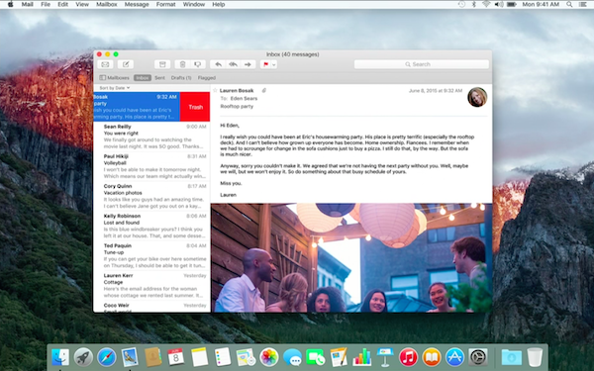The height and width of the screenshot is (371, 594).
Task: Click the Spotlight magnifier in menu bar
Action: pyautogui.click(x=569, y=5)
